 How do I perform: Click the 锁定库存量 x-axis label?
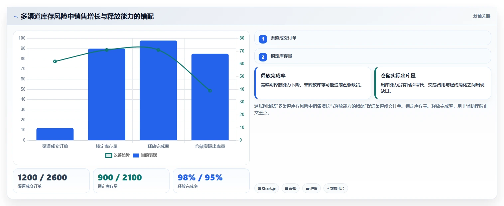tap(107, 146)
